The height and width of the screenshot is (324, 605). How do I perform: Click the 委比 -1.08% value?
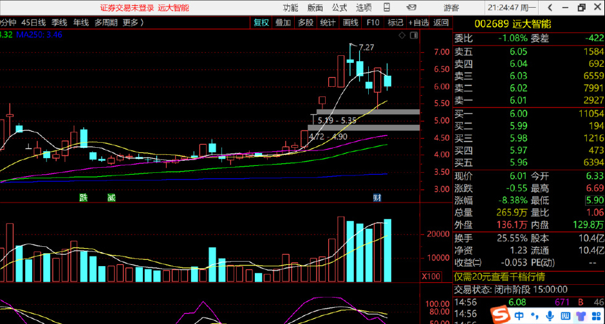pos(512,39)
